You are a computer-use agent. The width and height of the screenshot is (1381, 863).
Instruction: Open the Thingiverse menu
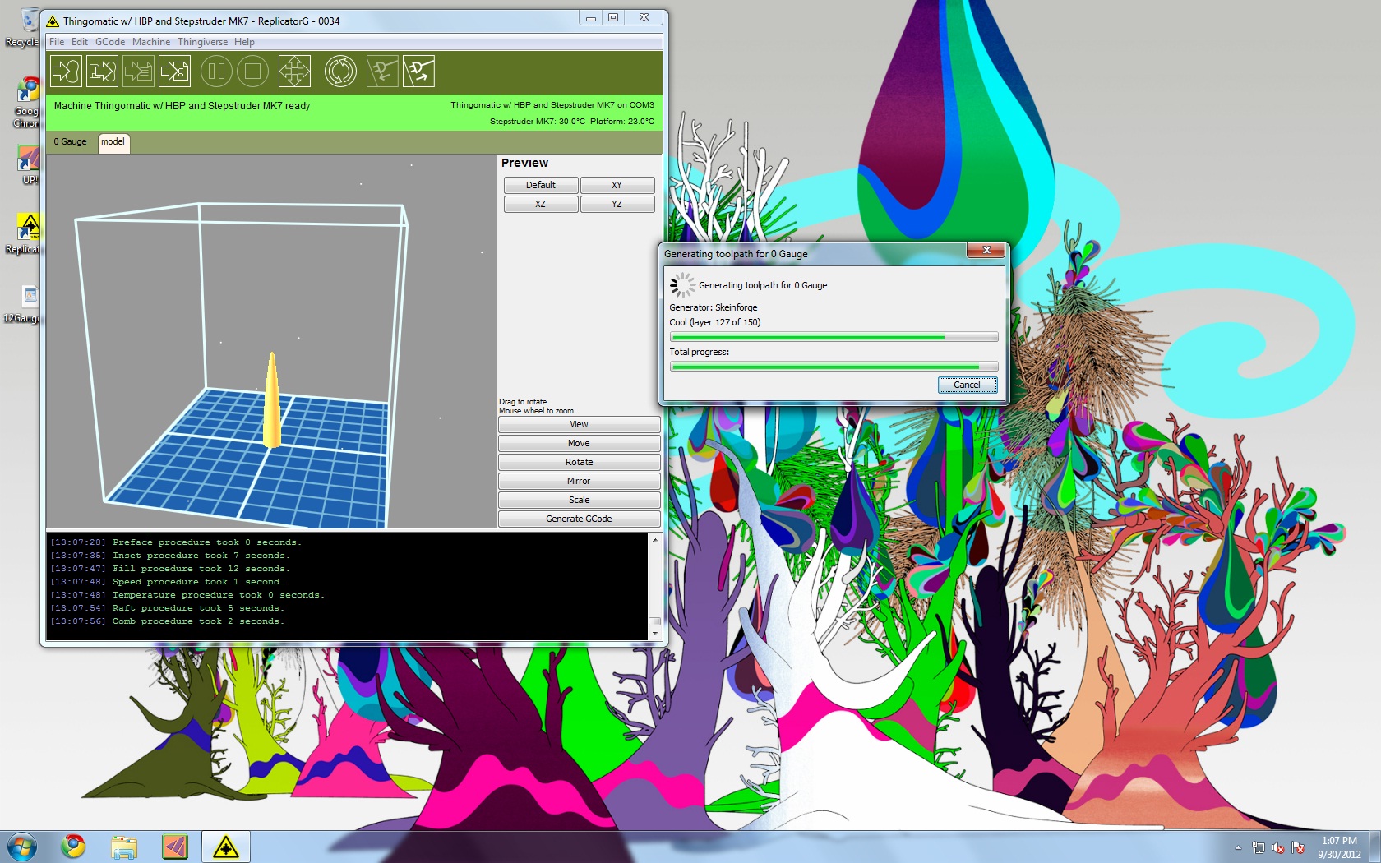click(203, 42)
